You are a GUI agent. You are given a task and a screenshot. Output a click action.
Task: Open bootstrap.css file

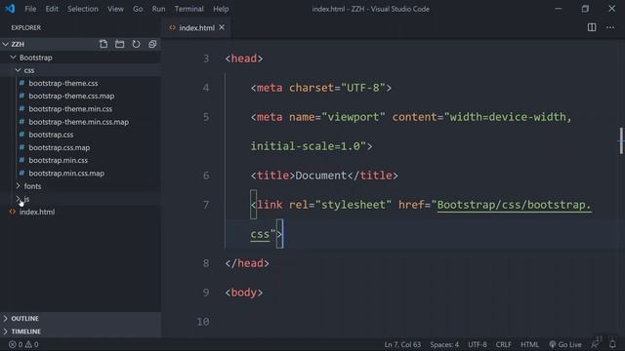click(x=51, y=135)
